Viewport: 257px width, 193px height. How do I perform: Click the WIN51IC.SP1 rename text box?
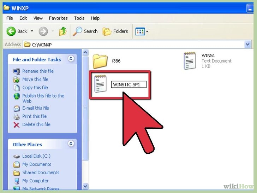129,84
